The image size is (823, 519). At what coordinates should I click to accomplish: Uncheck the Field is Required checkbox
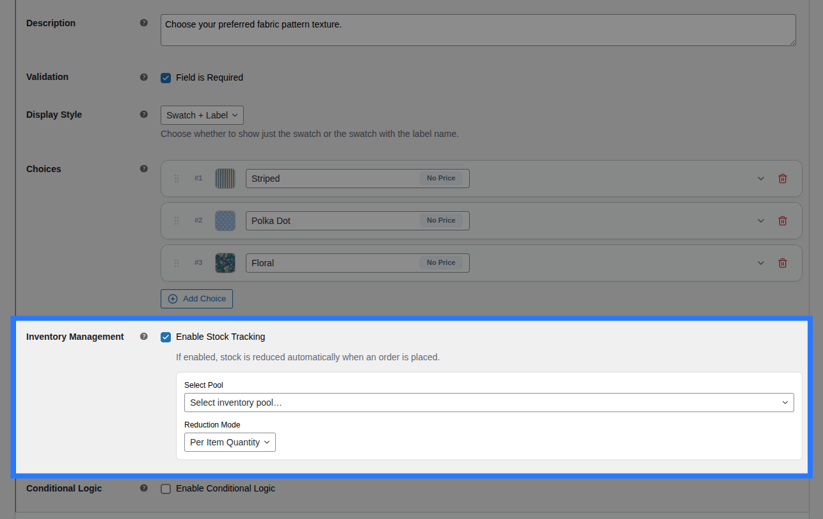166,77
